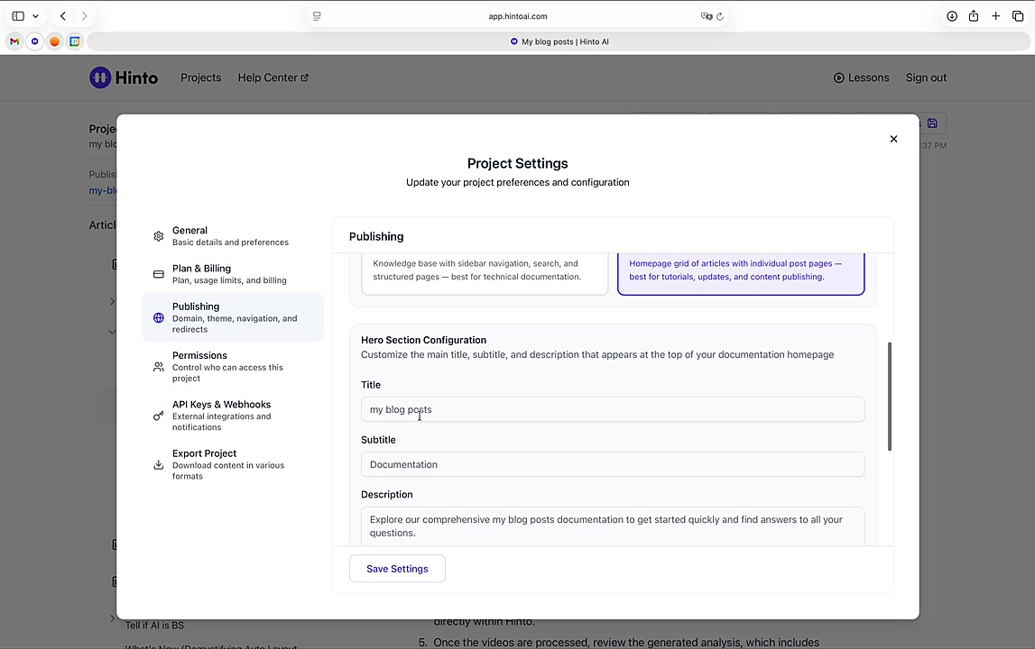Click the Plan & Billing card icon
Viewport: 1035px width, 649px height.
[x=159, y=274]
